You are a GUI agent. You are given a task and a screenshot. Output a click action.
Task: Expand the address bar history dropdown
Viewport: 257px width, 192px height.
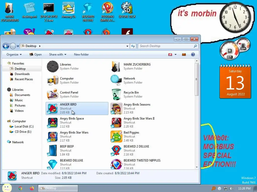[127, 46]
